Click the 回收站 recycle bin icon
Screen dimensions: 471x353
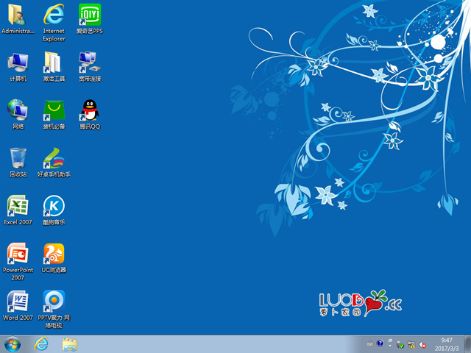18,158
